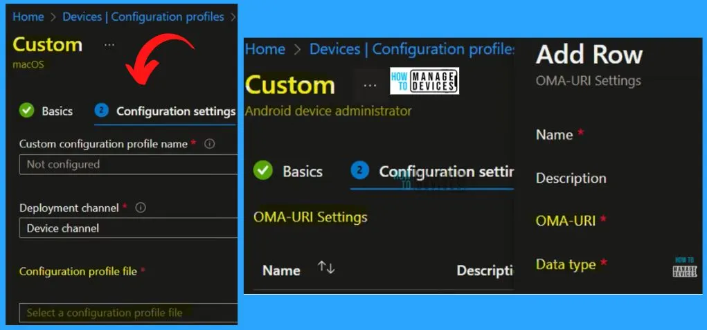Open the Device channel dropdown
This screenshot has width=707, height=330.
click(x=128, y=228)
